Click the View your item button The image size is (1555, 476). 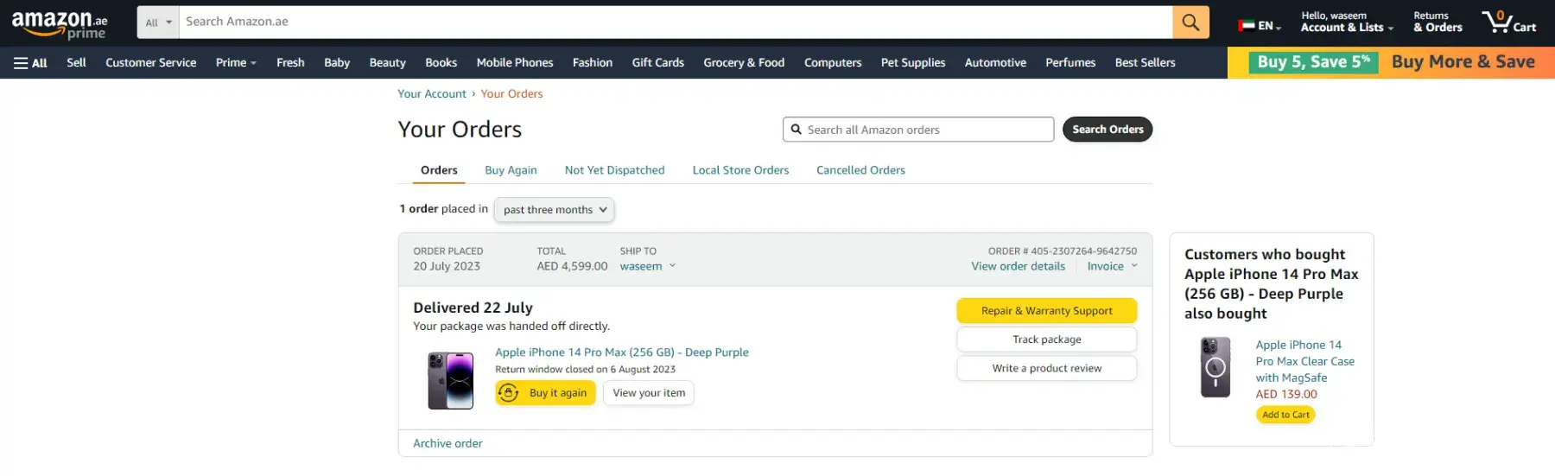click(649, 393)
